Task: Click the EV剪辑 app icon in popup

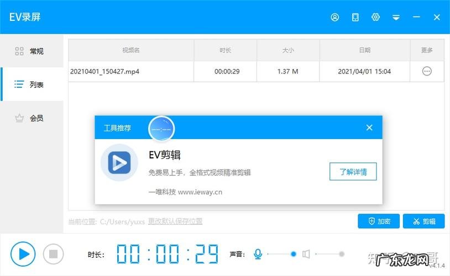Action: 119,163
